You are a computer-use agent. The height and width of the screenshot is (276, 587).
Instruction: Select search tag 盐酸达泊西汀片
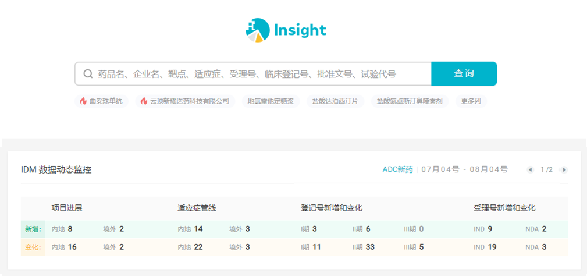pyautogui.click(x=336, y=101)
